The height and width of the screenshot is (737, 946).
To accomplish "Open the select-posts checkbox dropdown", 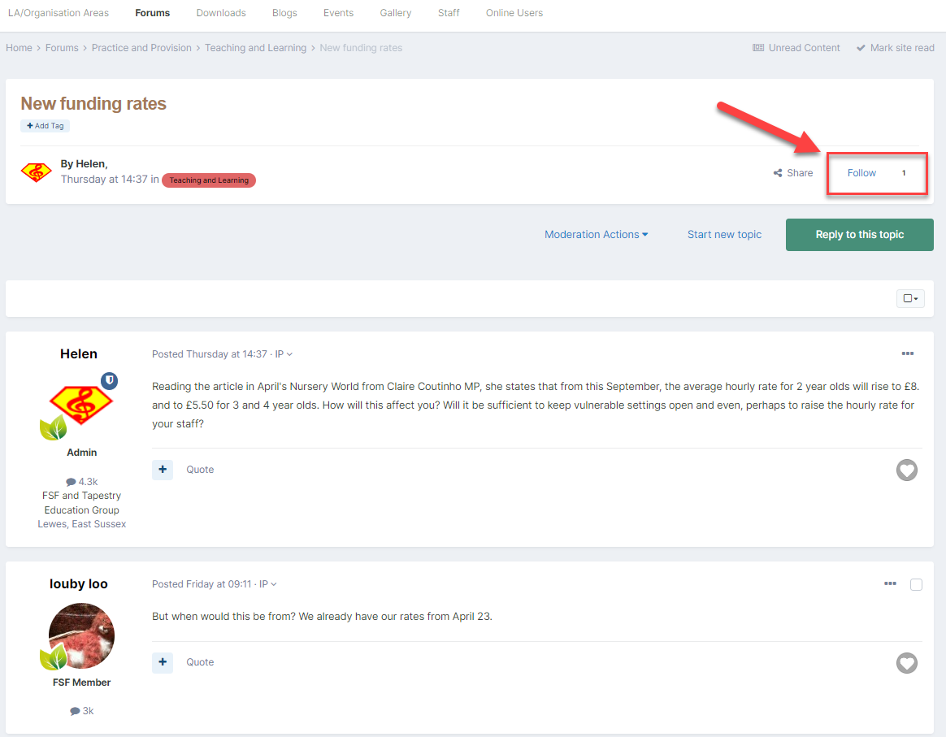I will coord(910,298).
